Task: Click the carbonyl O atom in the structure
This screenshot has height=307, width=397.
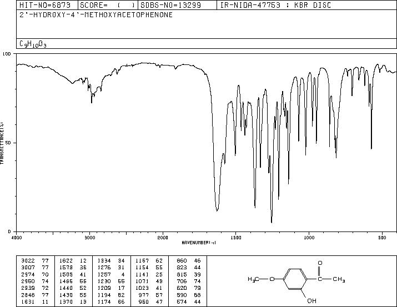Action: 320,263
